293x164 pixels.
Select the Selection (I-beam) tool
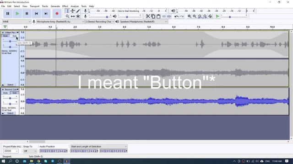(x=67, y=11)
